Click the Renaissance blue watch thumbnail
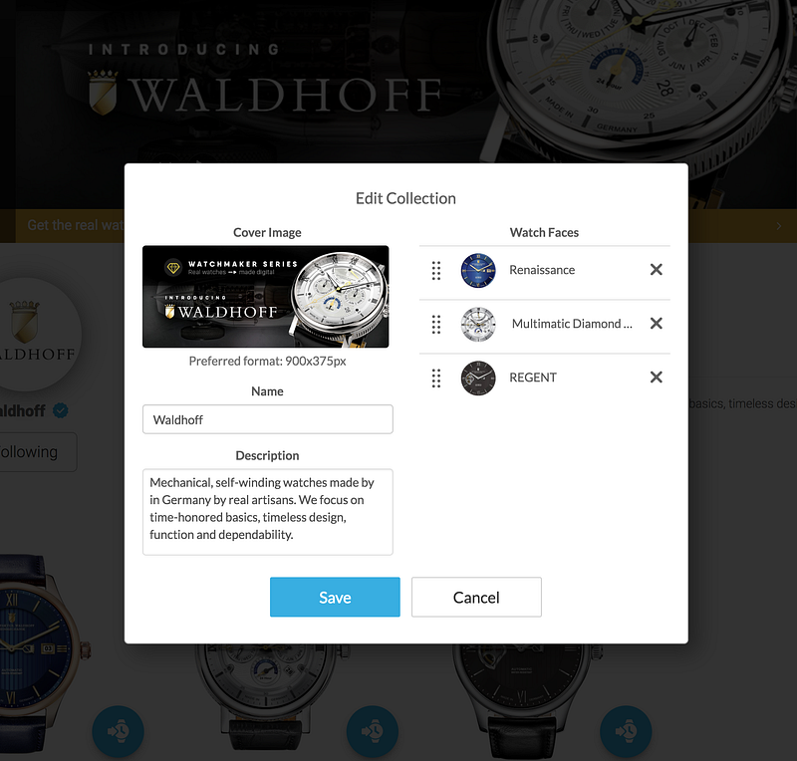Viewport: 797px width, 761px height. (x=478, y=271)
